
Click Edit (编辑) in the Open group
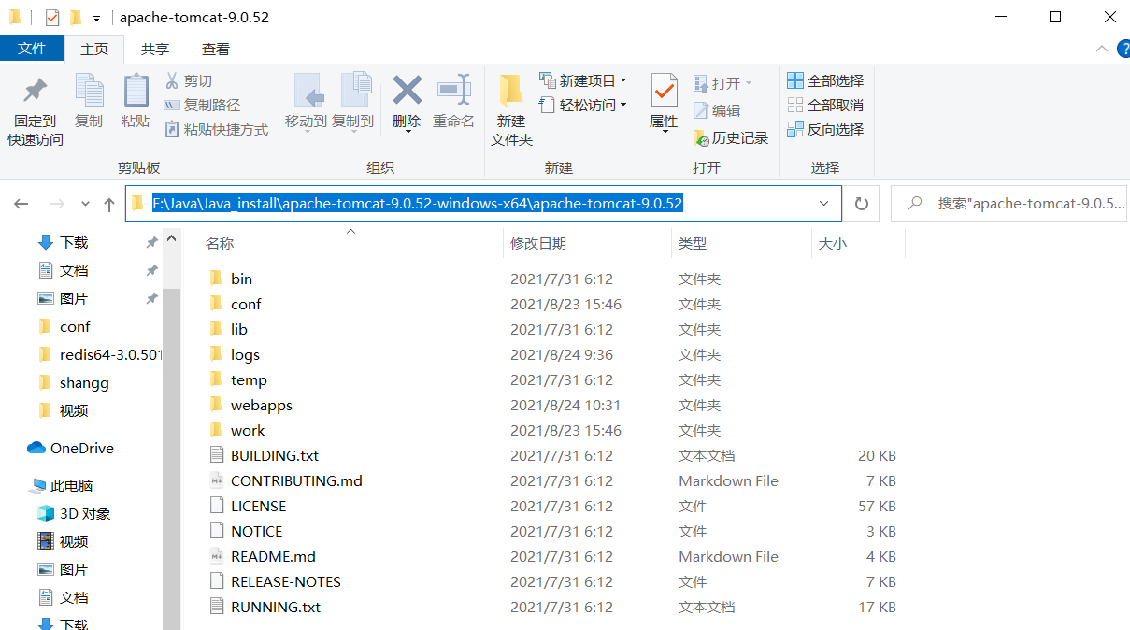coord(717,110)
